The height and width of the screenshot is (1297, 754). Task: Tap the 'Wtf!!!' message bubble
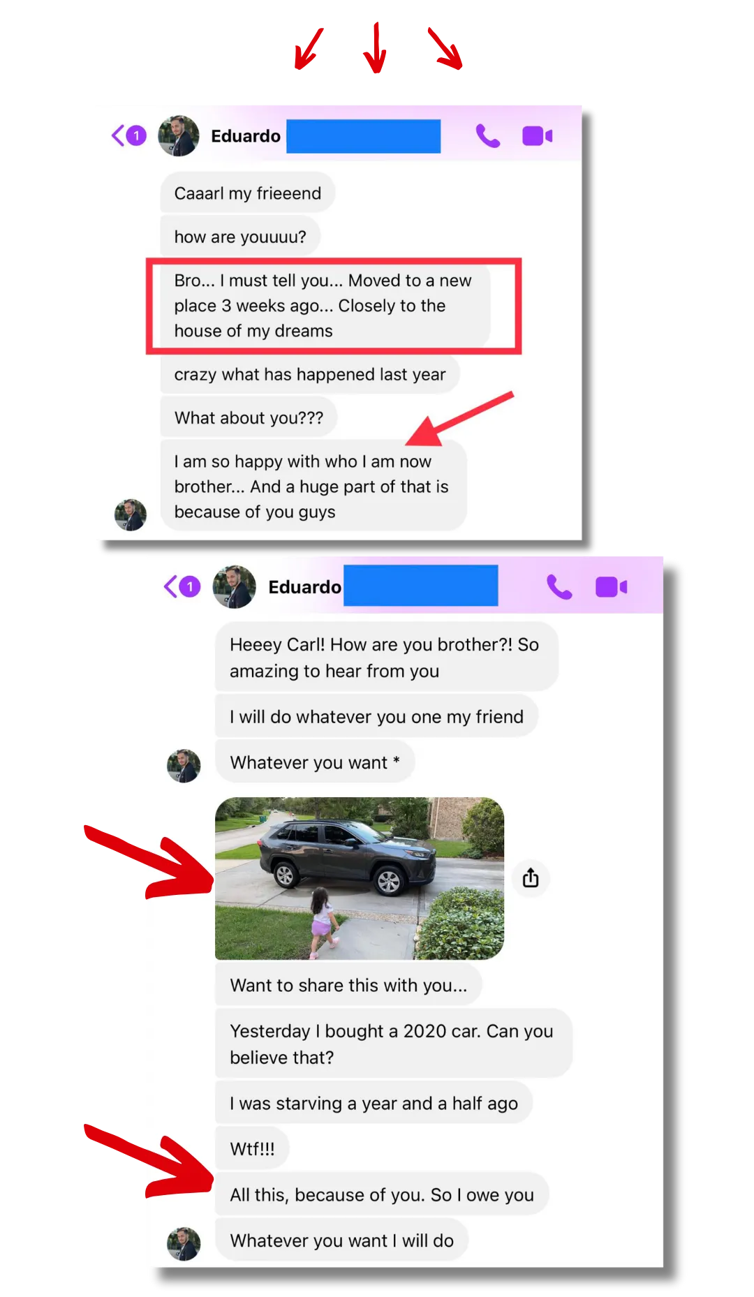pos(252,1148)
